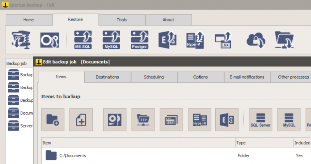The height and width of the screenshot is (164, 311).
Task: Click the Hyper-V restore icon
Action: pos(195,40)
